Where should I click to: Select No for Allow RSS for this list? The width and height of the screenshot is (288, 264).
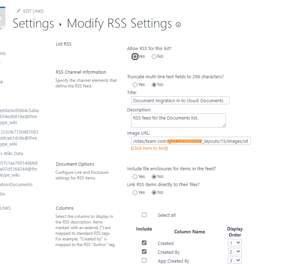pos(154,56)
